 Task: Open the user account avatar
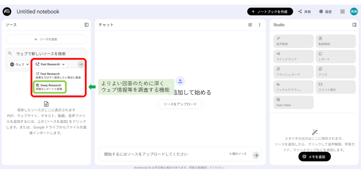(x=354, y=12)
